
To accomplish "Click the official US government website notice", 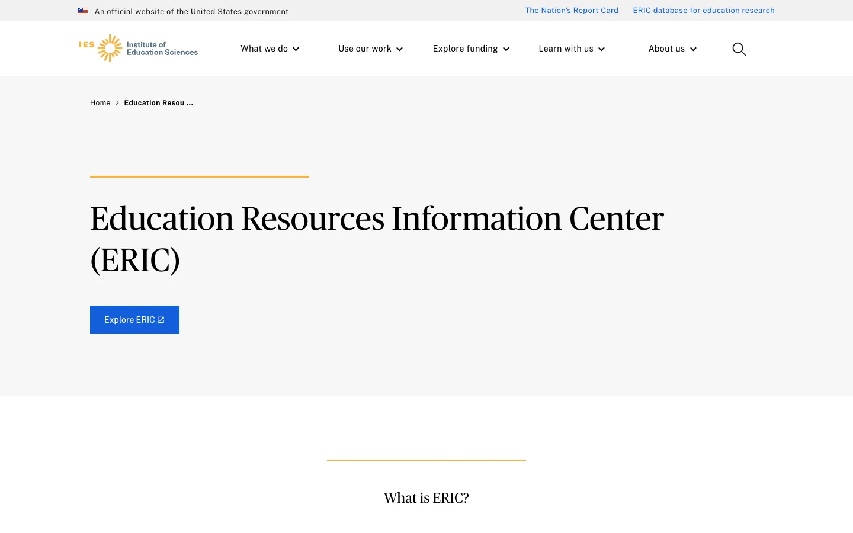I will tap(191, 11).
